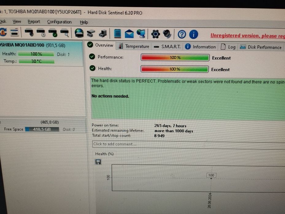Click the Performance 100 % bar
The height and width of the screenshot is (214, 285).
175,58
